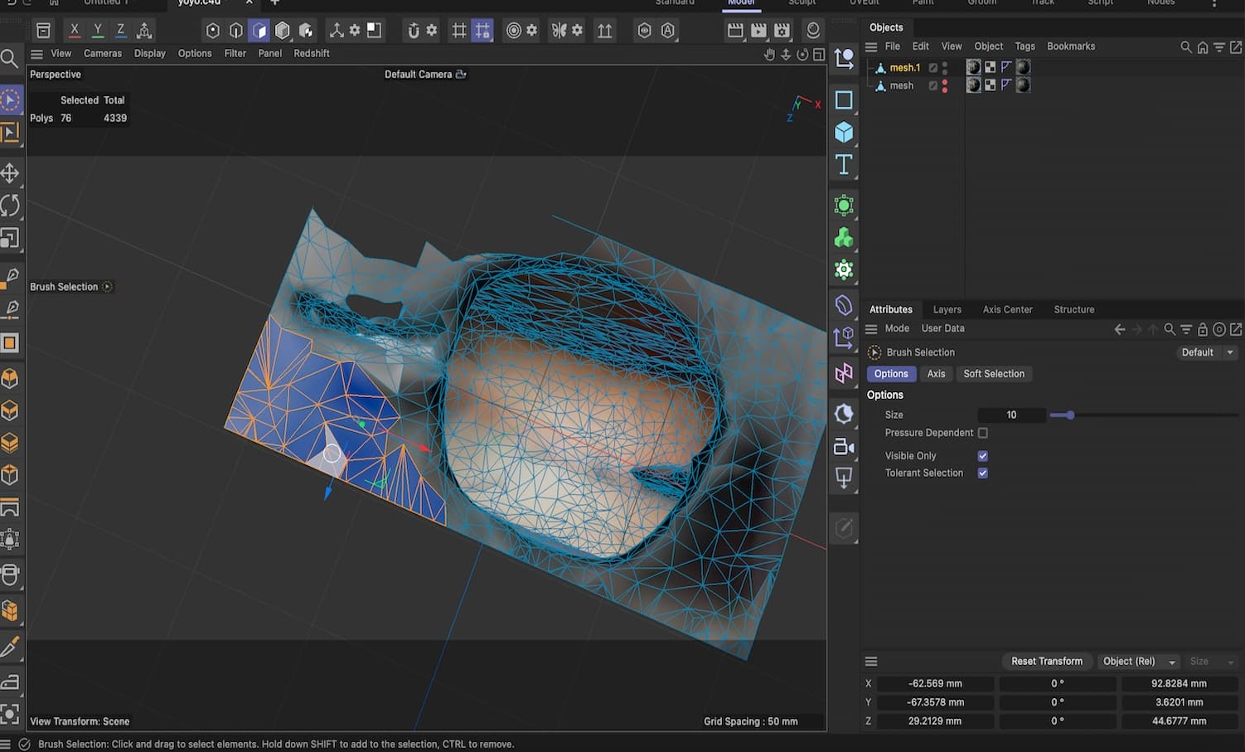The height and width of the screenshot is (752, 1245).
Task: Switch to the Layers tab
Action: tap(947, 309)
